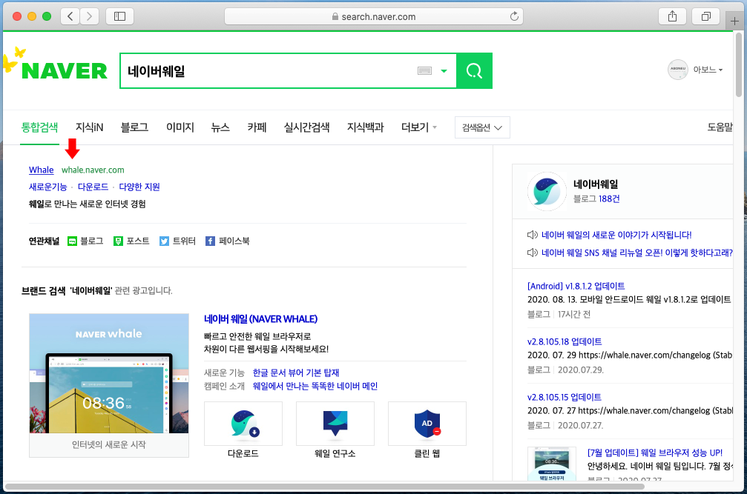Open 네이버 웨일의 새로운 이야기가 시작됩니다! notice

pyautogui.click(x=616, y=235)
